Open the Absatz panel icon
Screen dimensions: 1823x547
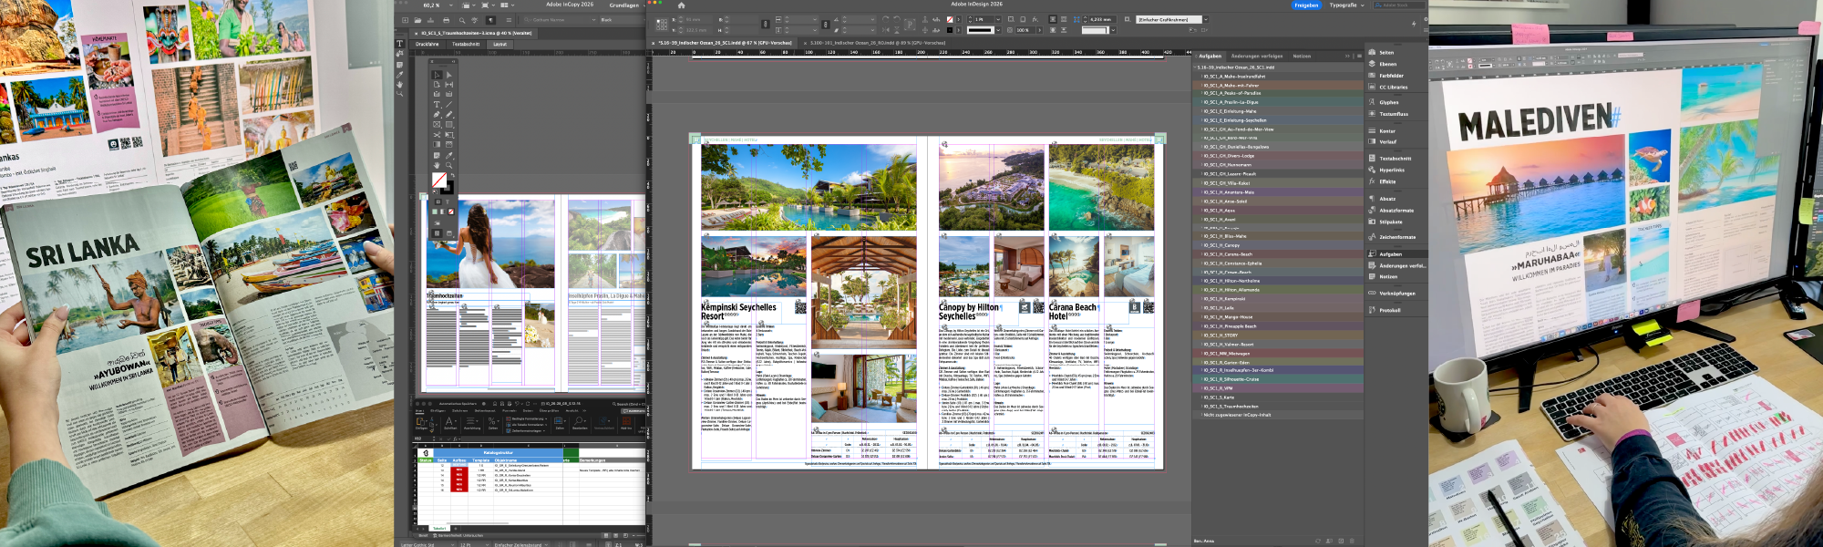pyautogui.click(x=1372, y=198)
